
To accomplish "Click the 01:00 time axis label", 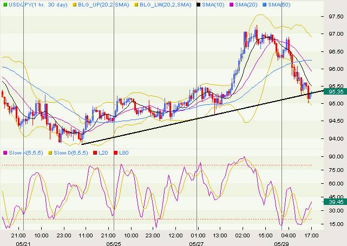I will 198,235.
